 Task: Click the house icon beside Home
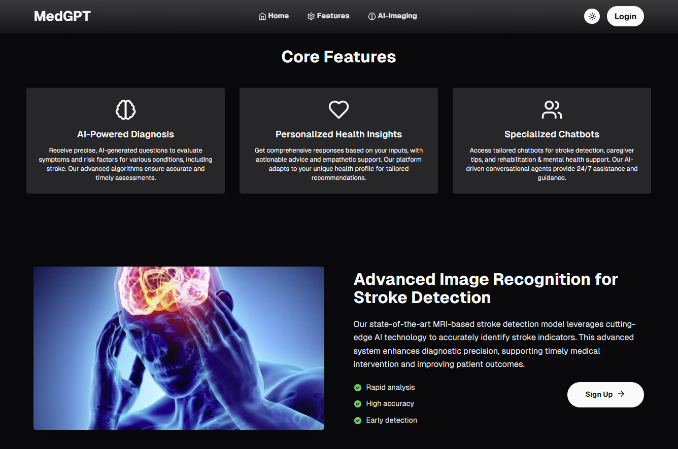pyautogui.click(x=262, y=16)
